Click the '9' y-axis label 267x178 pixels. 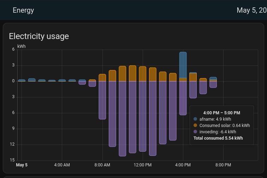pyautogui.click(x=13, y=128)
